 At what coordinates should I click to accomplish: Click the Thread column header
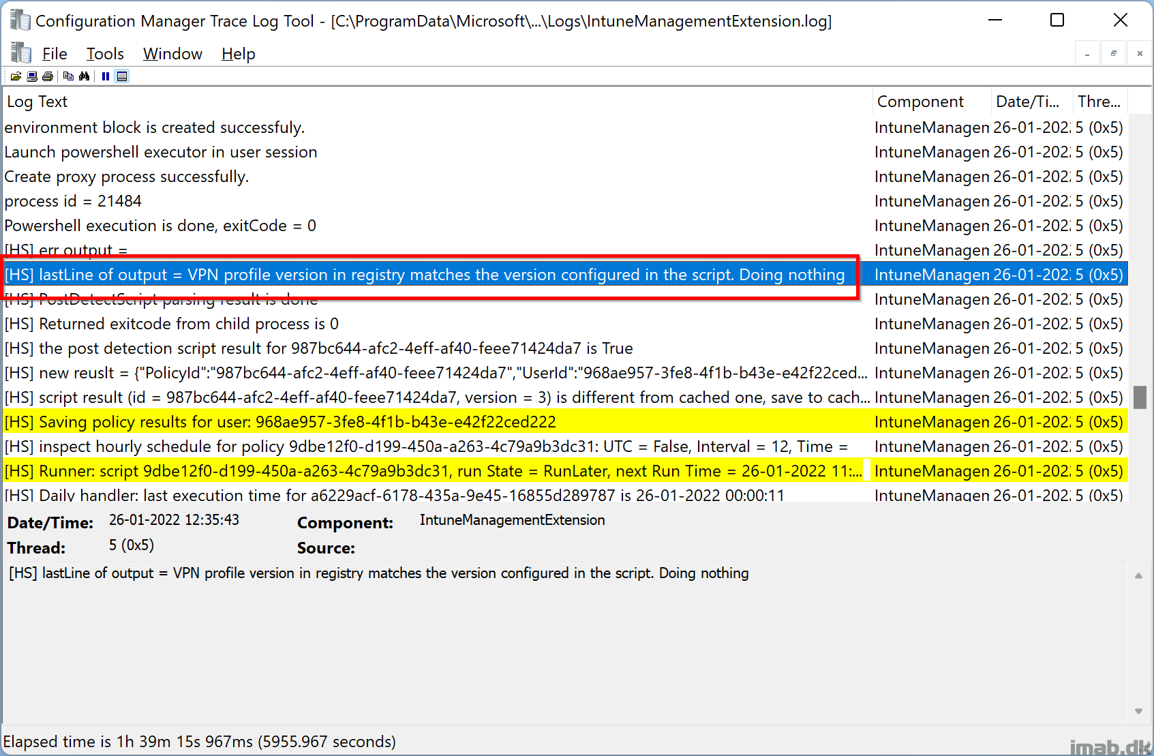(x=1100, y=102)
